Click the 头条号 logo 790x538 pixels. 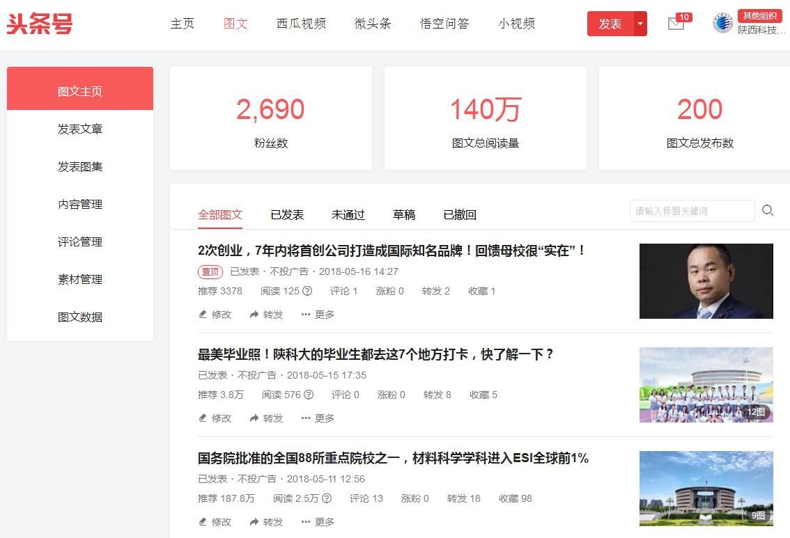pyautogui.click(x=40, y=24)
